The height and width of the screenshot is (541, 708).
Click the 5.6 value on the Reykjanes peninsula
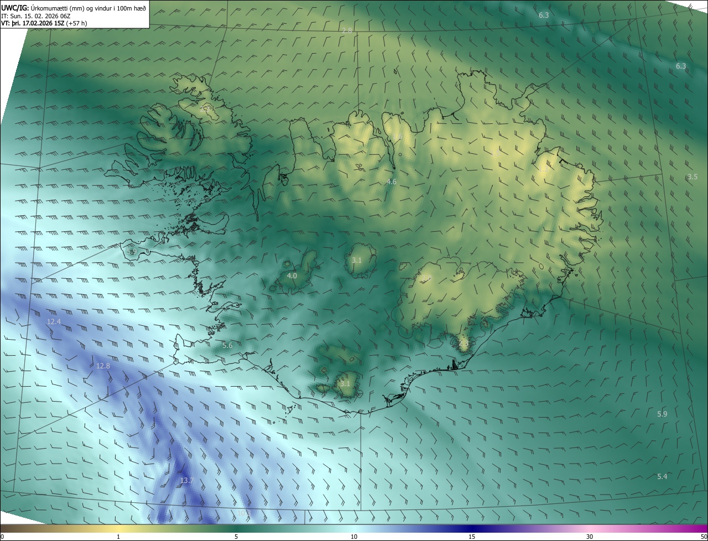coord(227,345)
